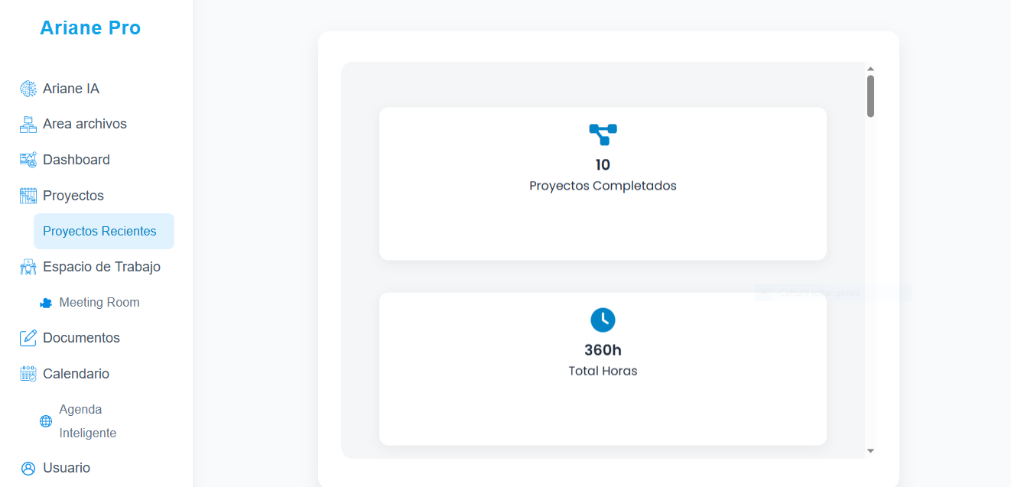The height and width of the screenshot is (487, 1011).
Task: Click the Area archivos network icon
Action: (x=28, y=125)
